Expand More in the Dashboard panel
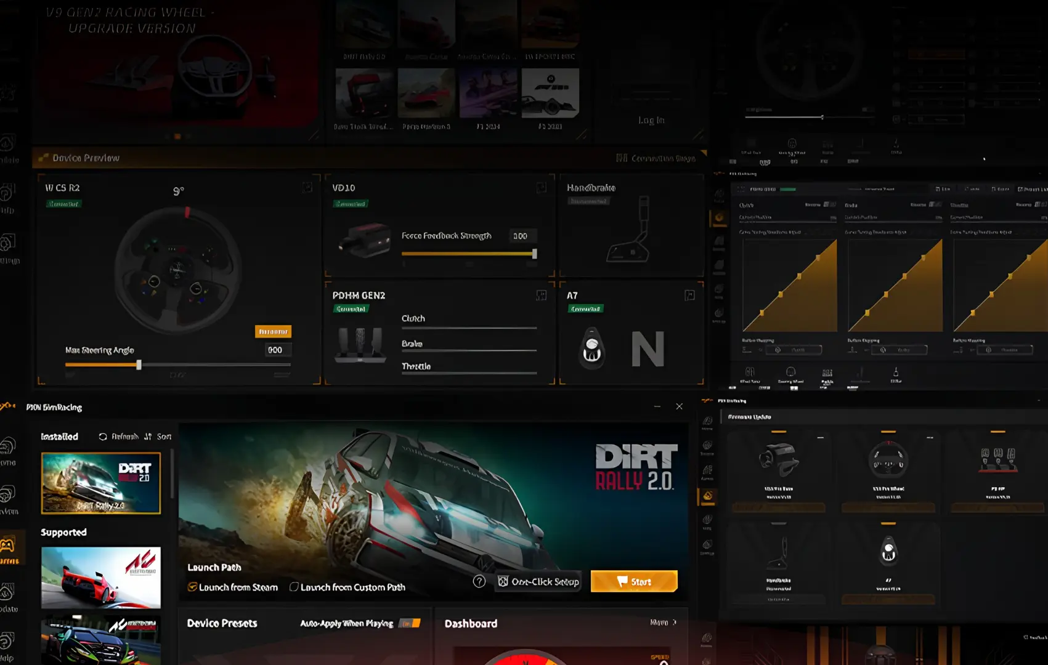The image size is (1048, 665). 663,623
